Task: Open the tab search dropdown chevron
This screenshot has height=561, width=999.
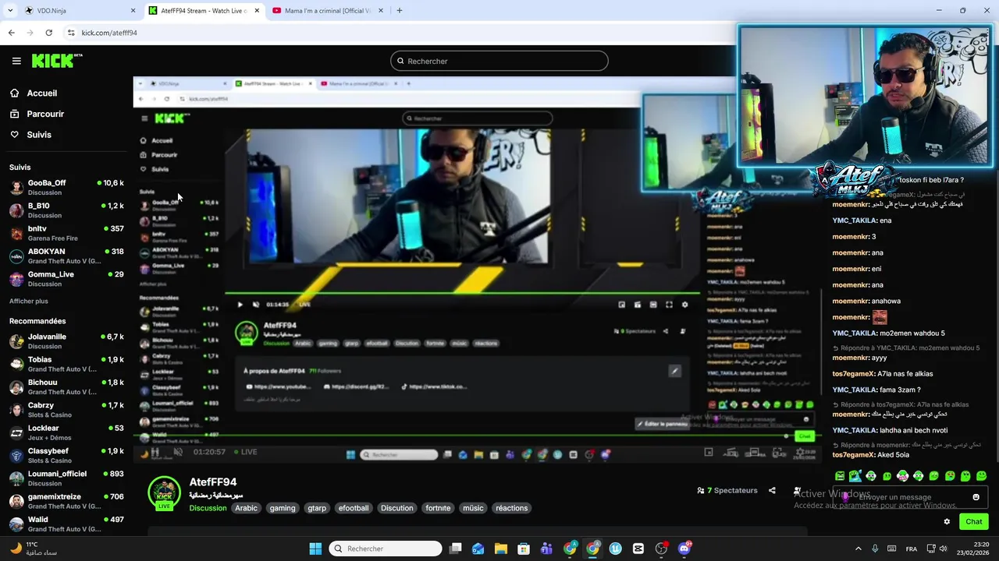Action: point(10,11)
